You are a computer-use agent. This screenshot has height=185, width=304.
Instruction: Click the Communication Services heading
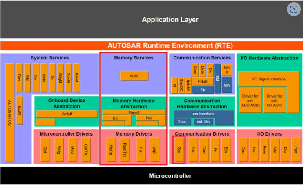click(x=202, y=58)
